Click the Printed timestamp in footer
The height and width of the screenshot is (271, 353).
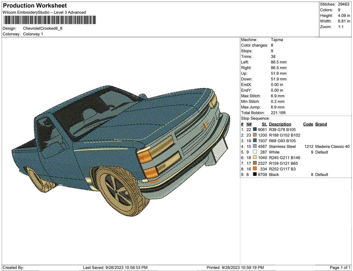[235, 267]
